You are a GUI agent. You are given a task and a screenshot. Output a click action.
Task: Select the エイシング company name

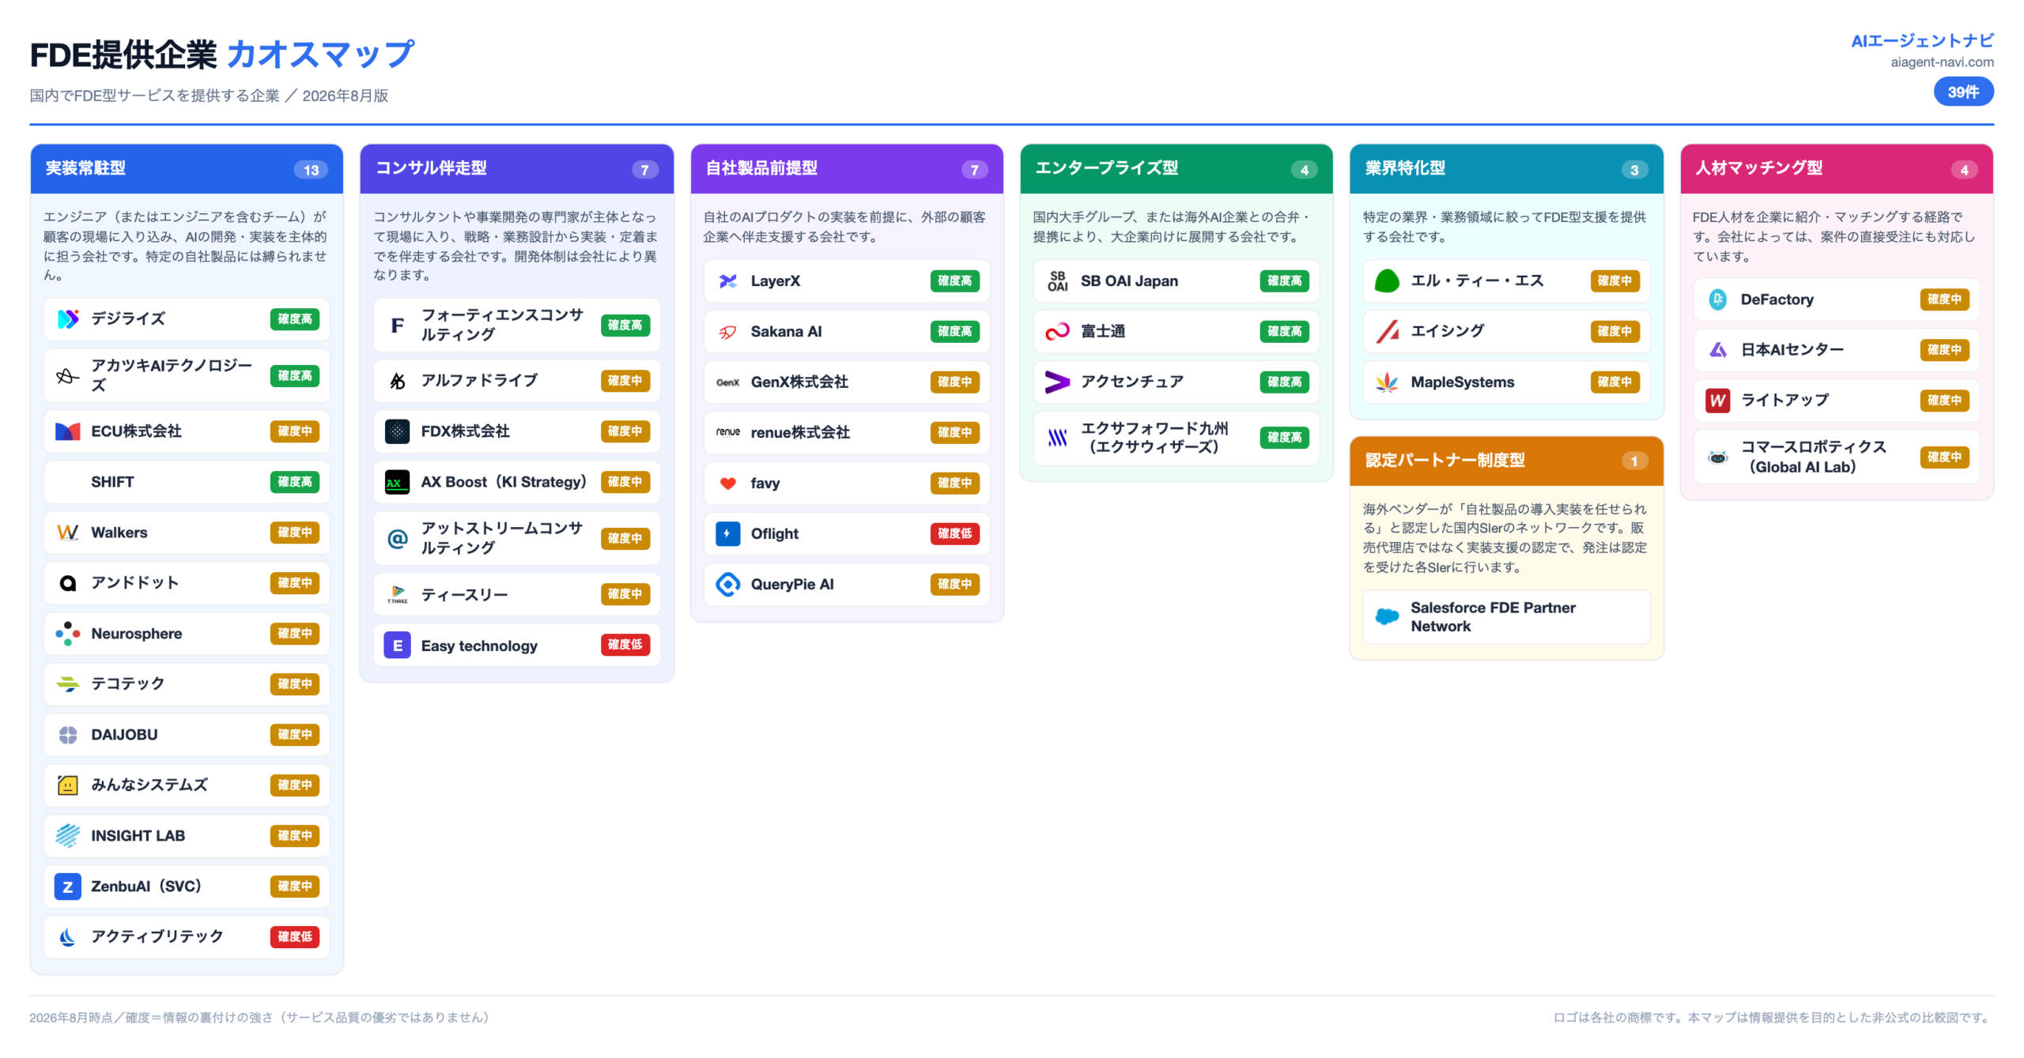[1448, 331]
